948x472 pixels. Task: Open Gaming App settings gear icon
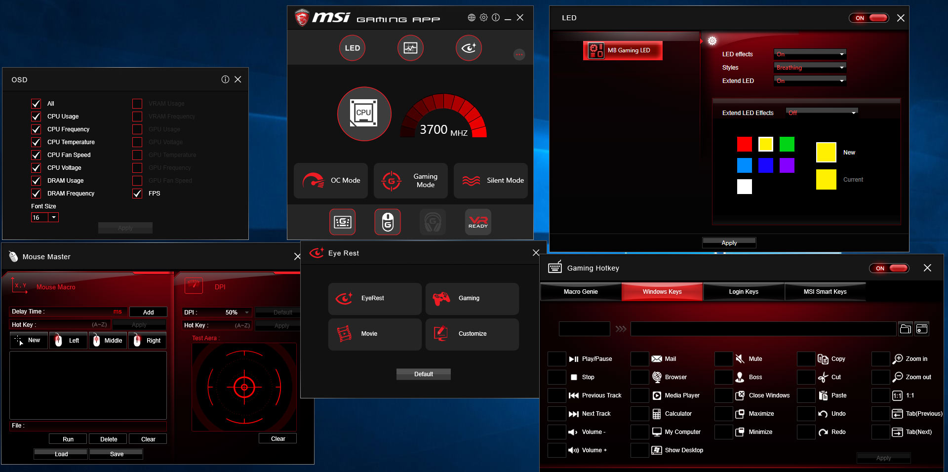tap(484, 18)
